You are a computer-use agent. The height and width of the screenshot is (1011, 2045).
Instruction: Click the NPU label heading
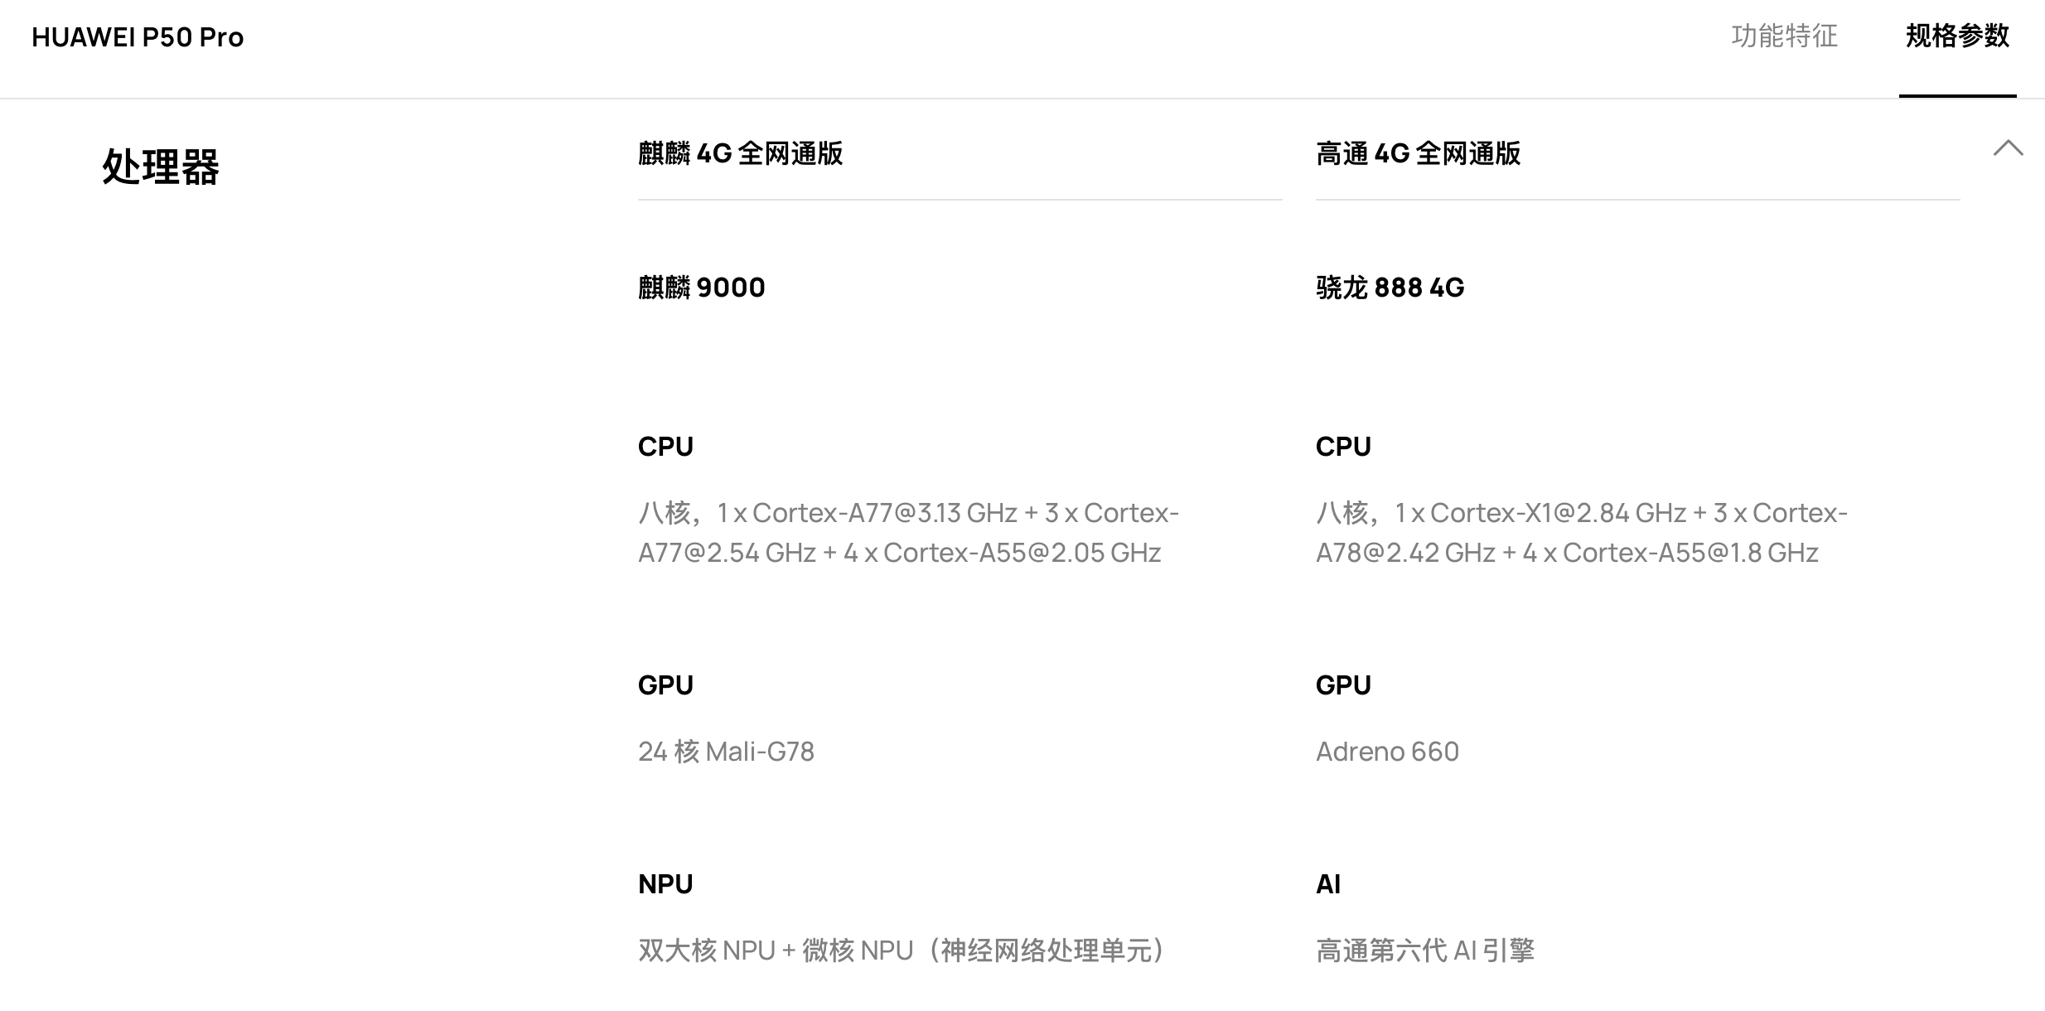(x=665, y=884)
